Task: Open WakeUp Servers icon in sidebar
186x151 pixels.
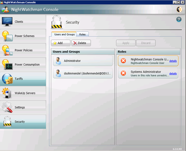Action: [7, 93]
